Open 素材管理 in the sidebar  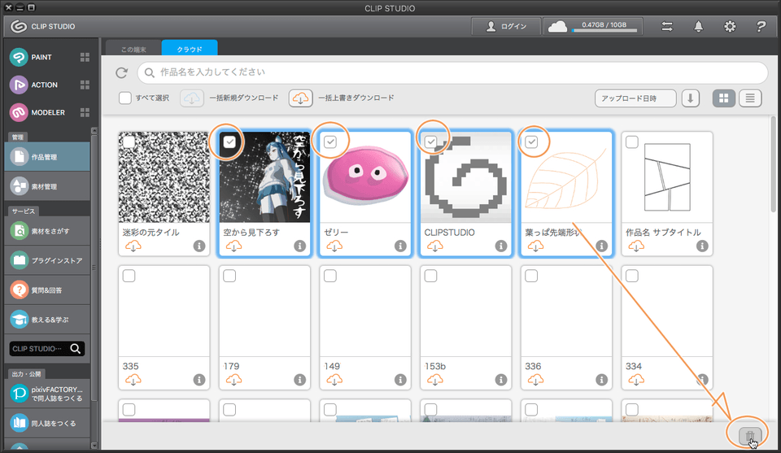tap(49, 186)
